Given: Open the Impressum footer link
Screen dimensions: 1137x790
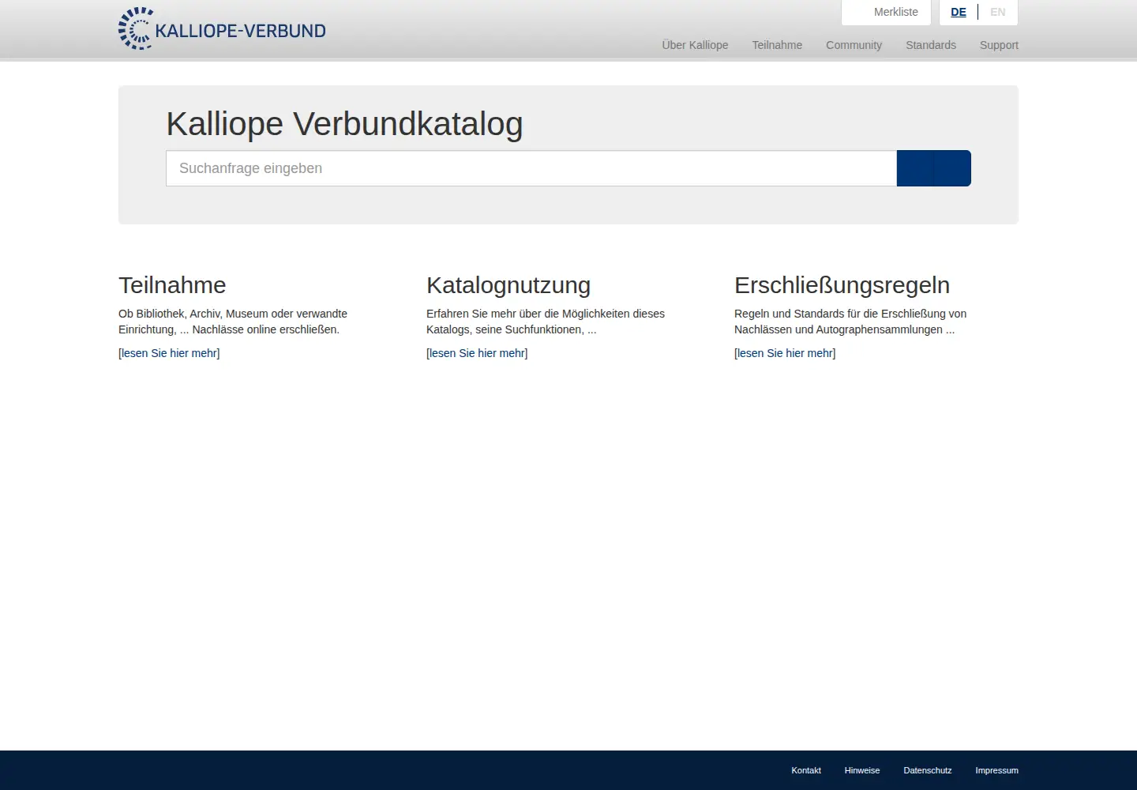Looking at the screenshot, I should coord(996,770).
